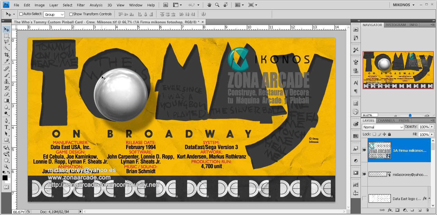
Task: Choose the Healing Brush tool
Action: coord(6,69)
